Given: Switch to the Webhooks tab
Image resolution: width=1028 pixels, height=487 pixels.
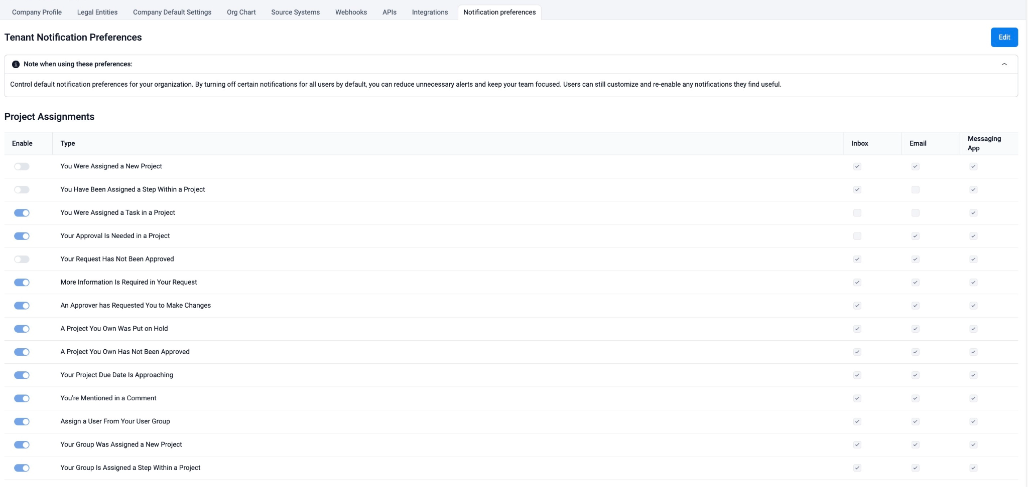Looking at the screenshot, I should pos(351,12).
